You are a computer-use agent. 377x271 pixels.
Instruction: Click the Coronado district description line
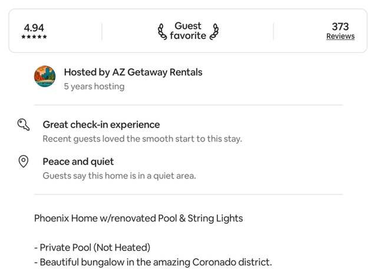coord(153,262)
